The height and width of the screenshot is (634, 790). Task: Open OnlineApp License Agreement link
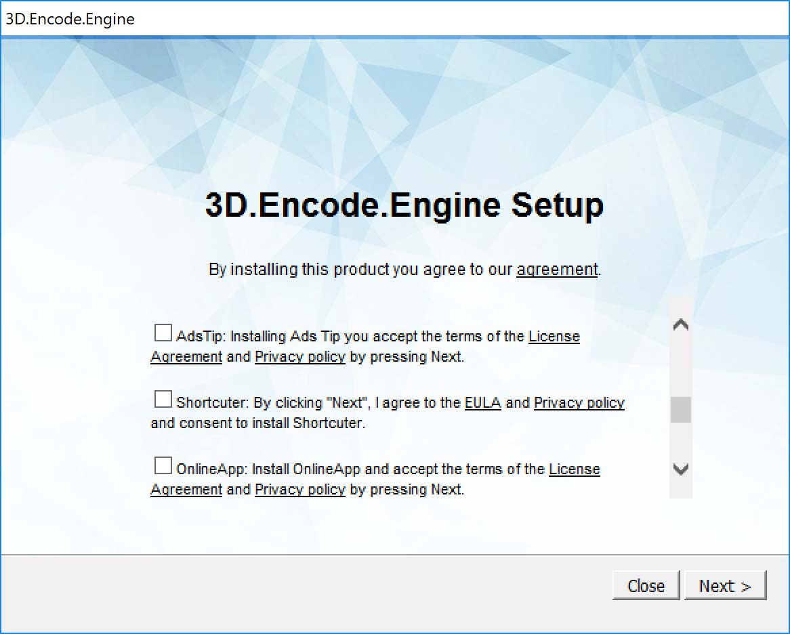(575, 469)
